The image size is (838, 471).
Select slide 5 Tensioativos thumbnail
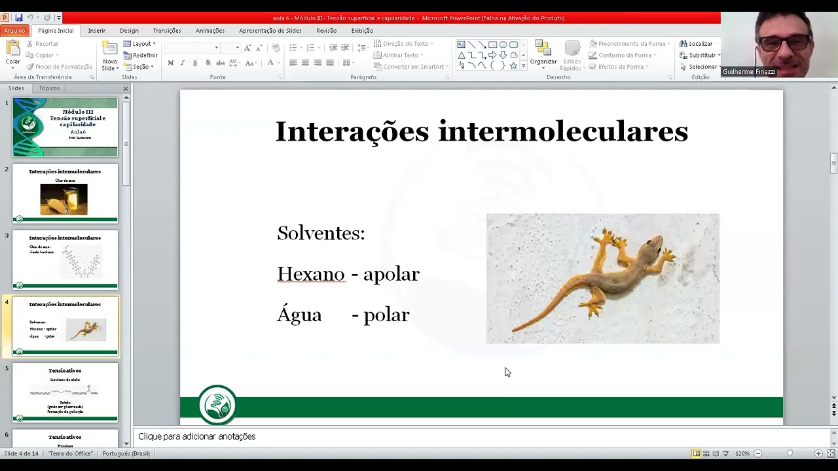coord(65,392)
